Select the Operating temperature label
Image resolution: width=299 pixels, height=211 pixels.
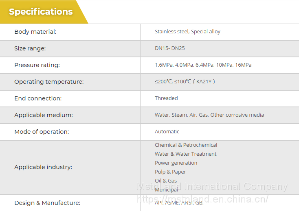[x=49, y=82]
